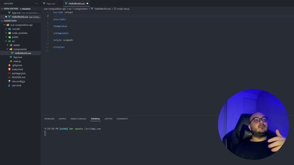Click script setup breadcrumb segment
294x165 pixels.
(x=123, y=9)
